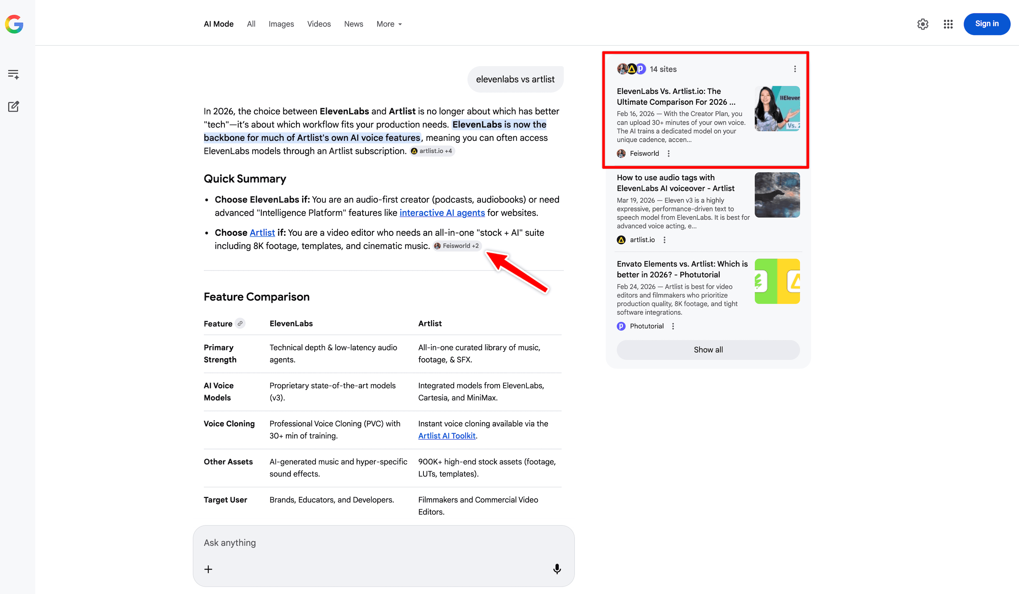Click the artlist.io +4 source chip

tap(432, 151)
